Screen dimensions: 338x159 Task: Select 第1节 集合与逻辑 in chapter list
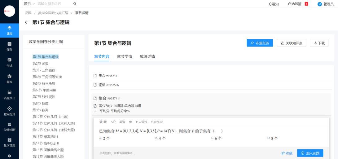(x=46, y=57)
